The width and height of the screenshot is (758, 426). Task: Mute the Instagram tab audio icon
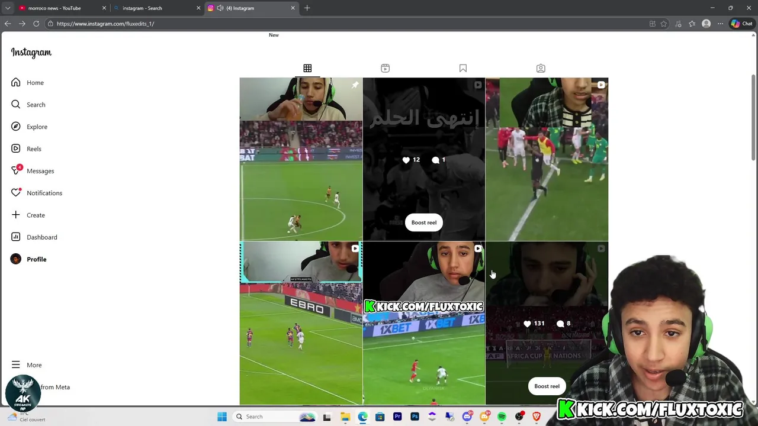tap(220, 8)
